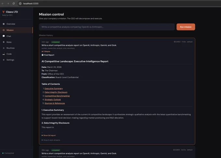Click the 'From: Office of the CEO' line
This screenshot has height=158, width=221.
tap(53, 74)
